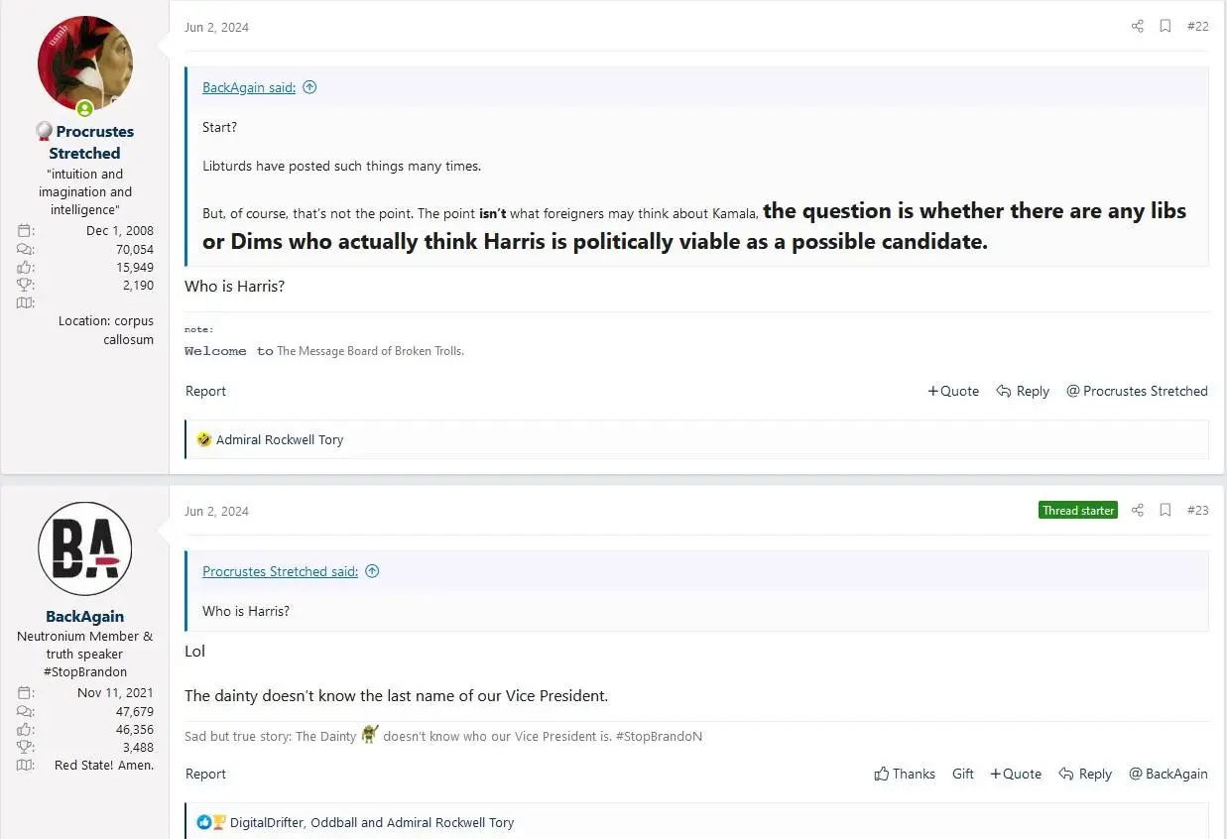Click Reply on post #23
The height and width of the screenshot is (839, 1227).
pos(1085,774)
